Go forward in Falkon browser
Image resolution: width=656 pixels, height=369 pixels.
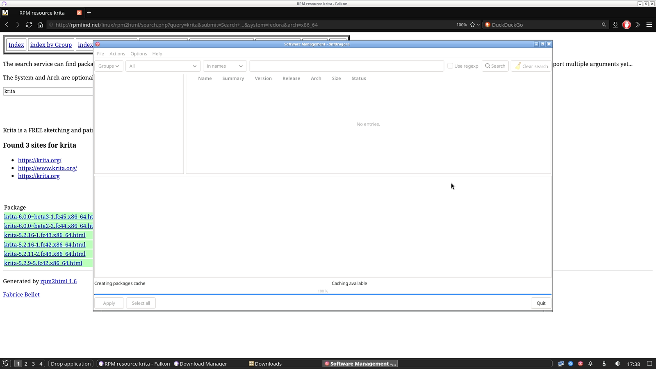[x=18, y=25]
